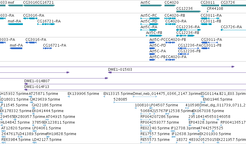The width and height of the screenshot is (246, 144).
Task: Click the Act5C-RA transcript label
Action: (x=149, y=27)
